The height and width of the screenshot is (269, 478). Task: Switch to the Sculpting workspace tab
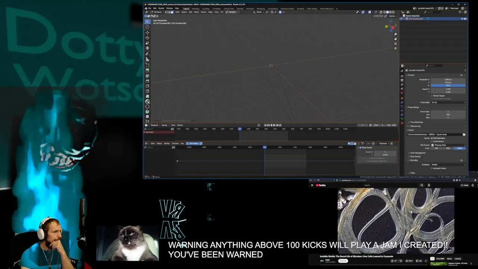206,9
